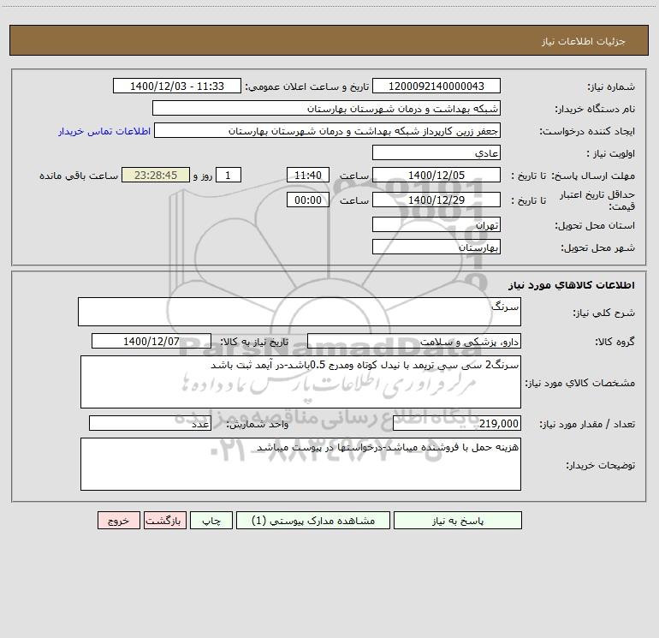Screen dimensions: 659x638
Task: Click the validity time field 00:00
Action: [x=307, y=200]
